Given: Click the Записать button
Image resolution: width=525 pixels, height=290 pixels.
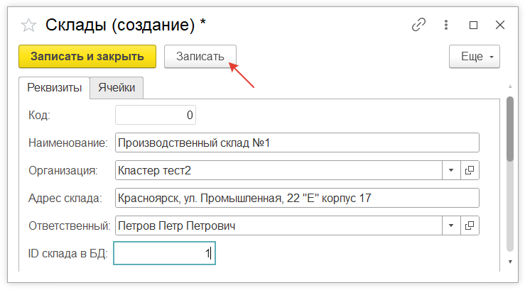Looking at the screenshot, I should pyautogui.click(x=200, y=57).
